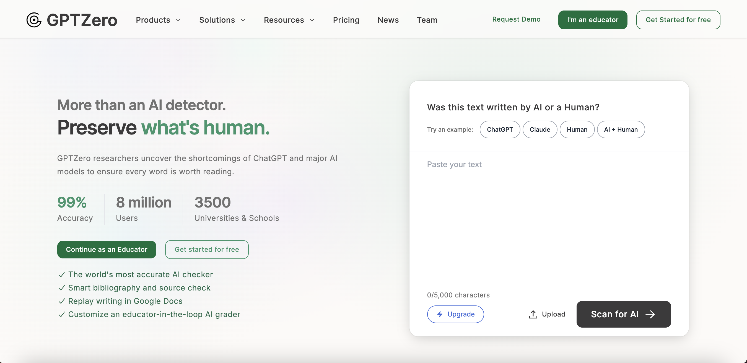The height and width of the screenshot is (363, 747).
Task: Open the News menu item
Action: point(388,20)
